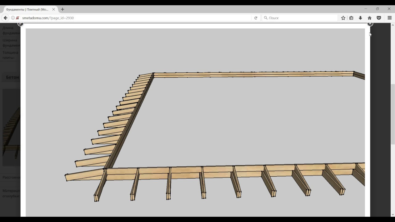Open the downloads arrow icon

[x=360, y=18]
